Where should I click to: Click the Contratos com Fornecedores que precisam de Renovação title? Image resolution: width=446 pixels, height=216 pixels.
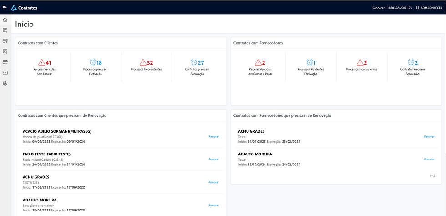coord(282,115)
